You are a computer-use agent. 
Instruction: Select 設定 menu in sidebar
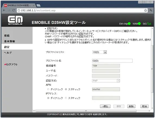(7, 47)
